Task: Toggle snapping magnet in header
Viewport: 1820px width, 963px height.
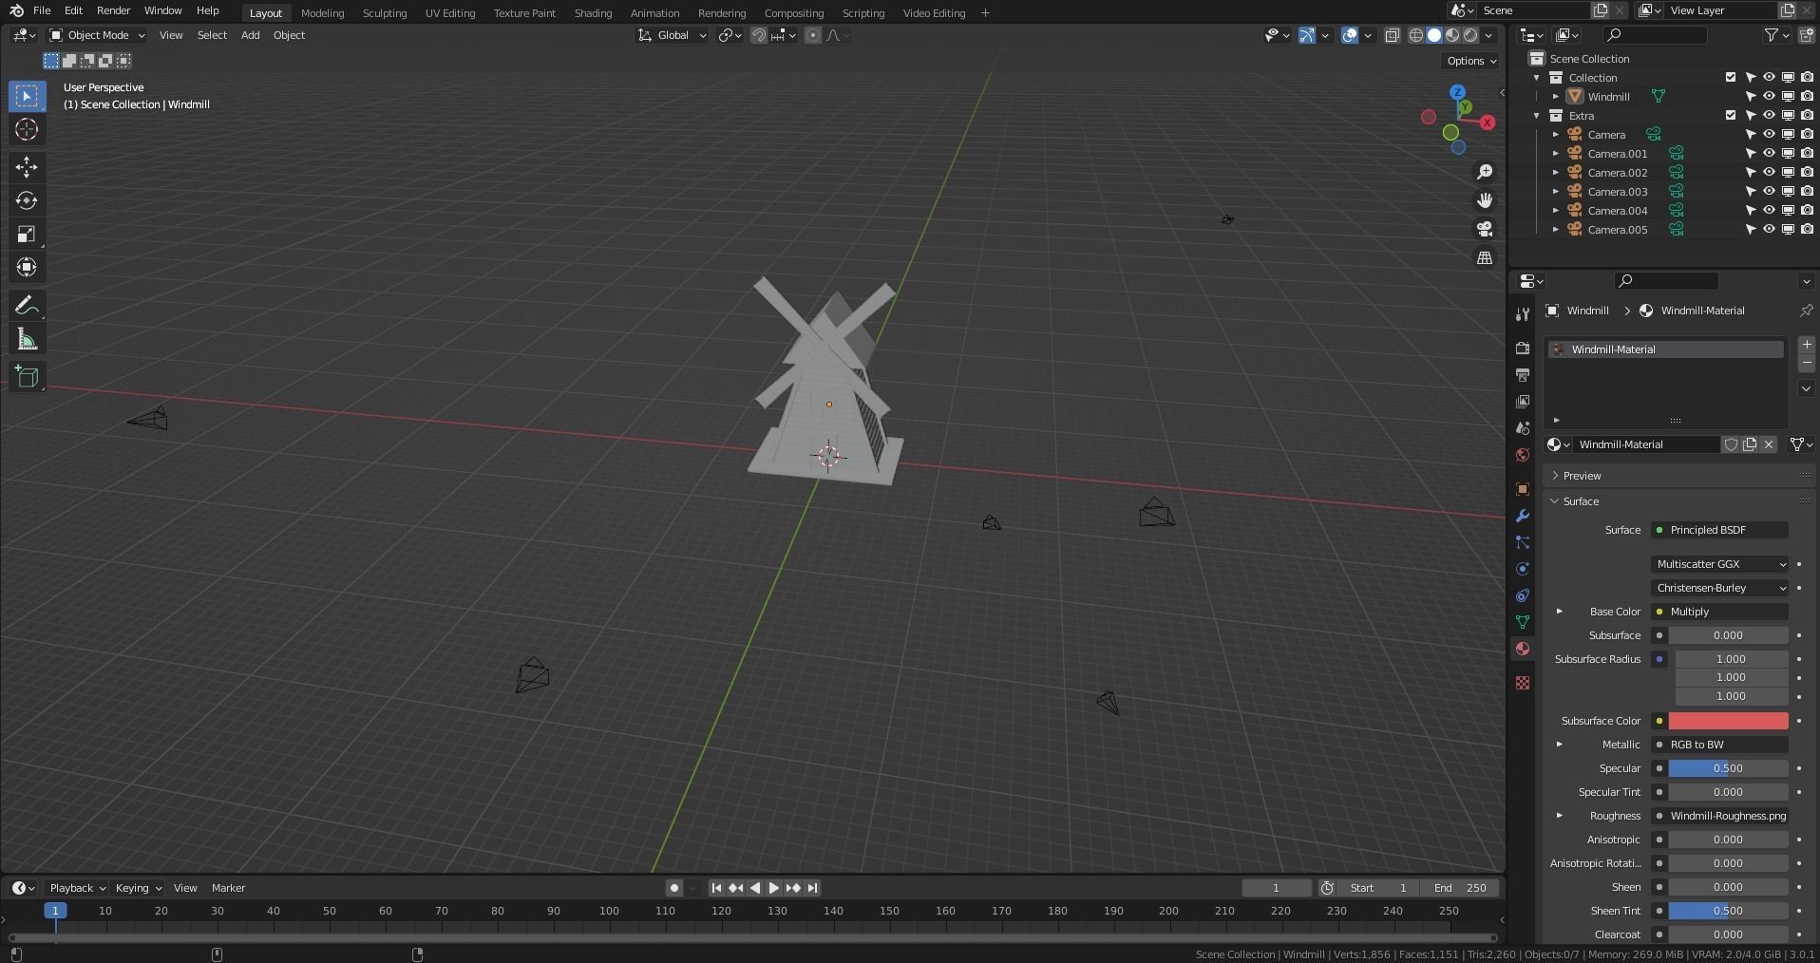Action: [x=759, y=35]
